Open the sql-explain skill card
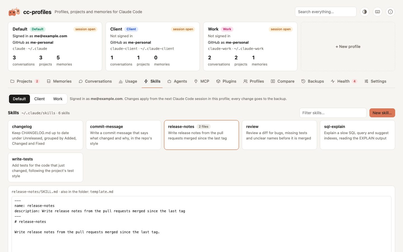 (x=357, y=135)
